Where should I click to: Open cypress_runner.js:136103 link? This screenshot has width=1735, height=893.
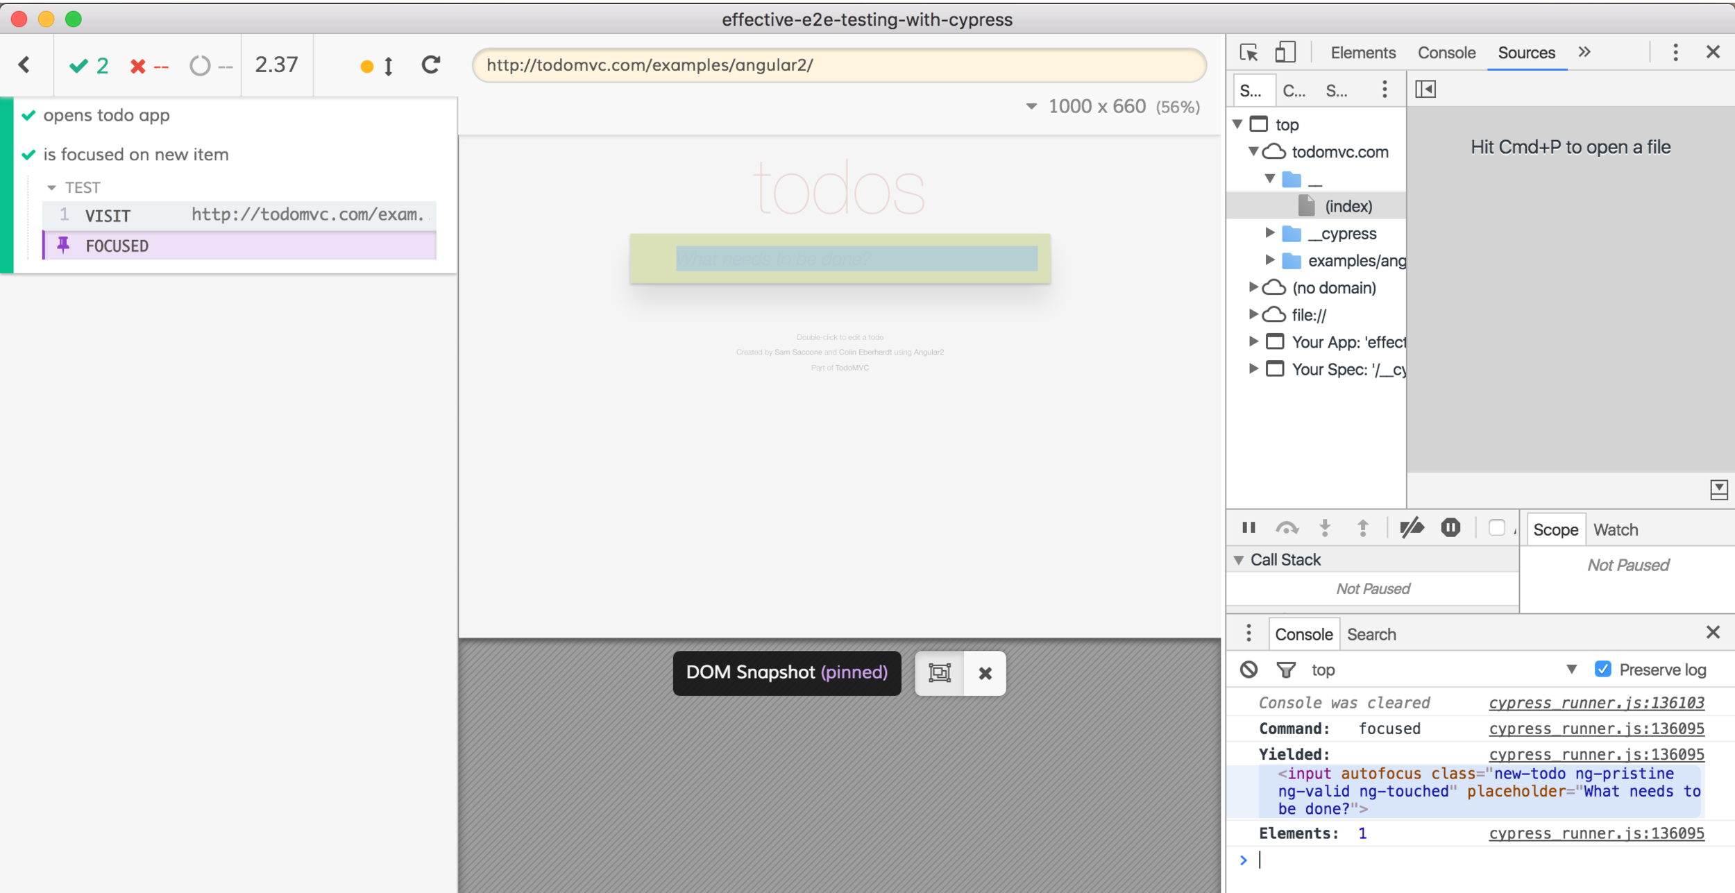tap(1596, 703)
